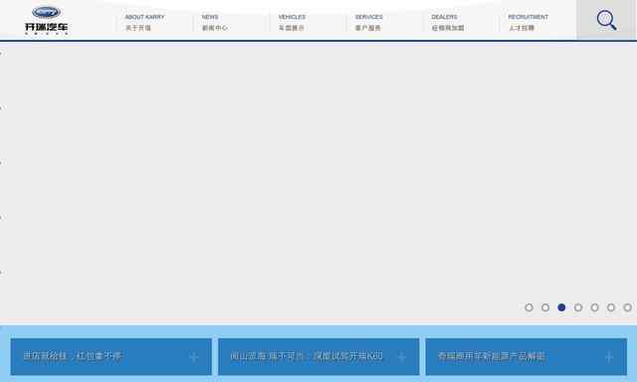This screenshot has width=637, height=382.
Task: Select the fourth carousel slide dot
Action: coord(578,307)
